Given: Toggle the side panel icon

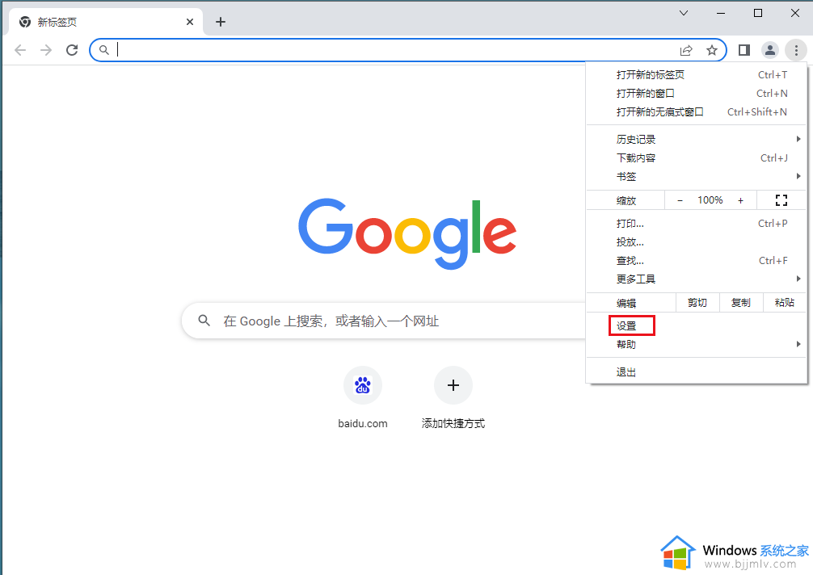Looking at the screenshot, I should point(744,50).
